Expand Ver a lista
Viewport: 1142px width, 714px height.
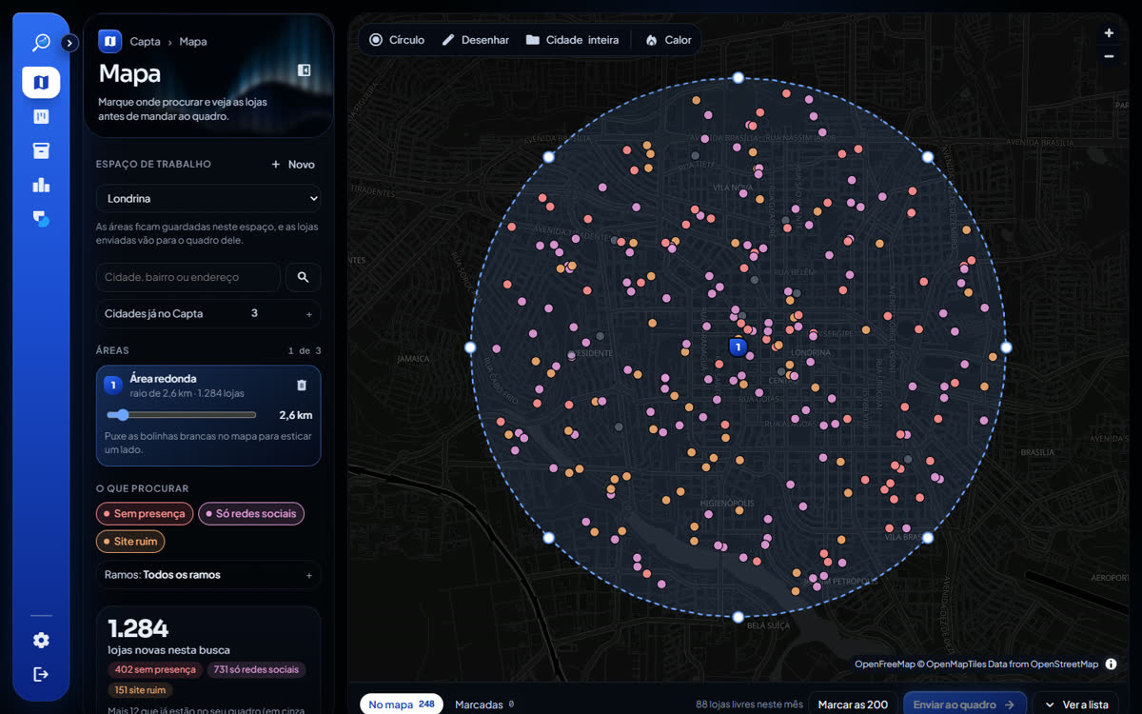coord(1076,704)
